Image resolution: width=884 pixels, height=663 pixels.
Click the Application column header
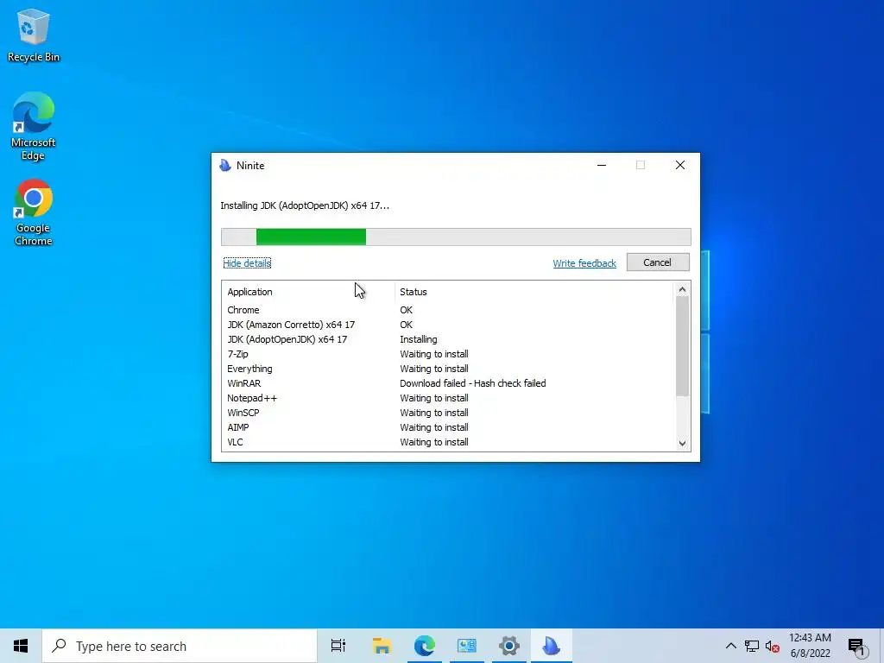pyautogui.click(x=308, y=292)
